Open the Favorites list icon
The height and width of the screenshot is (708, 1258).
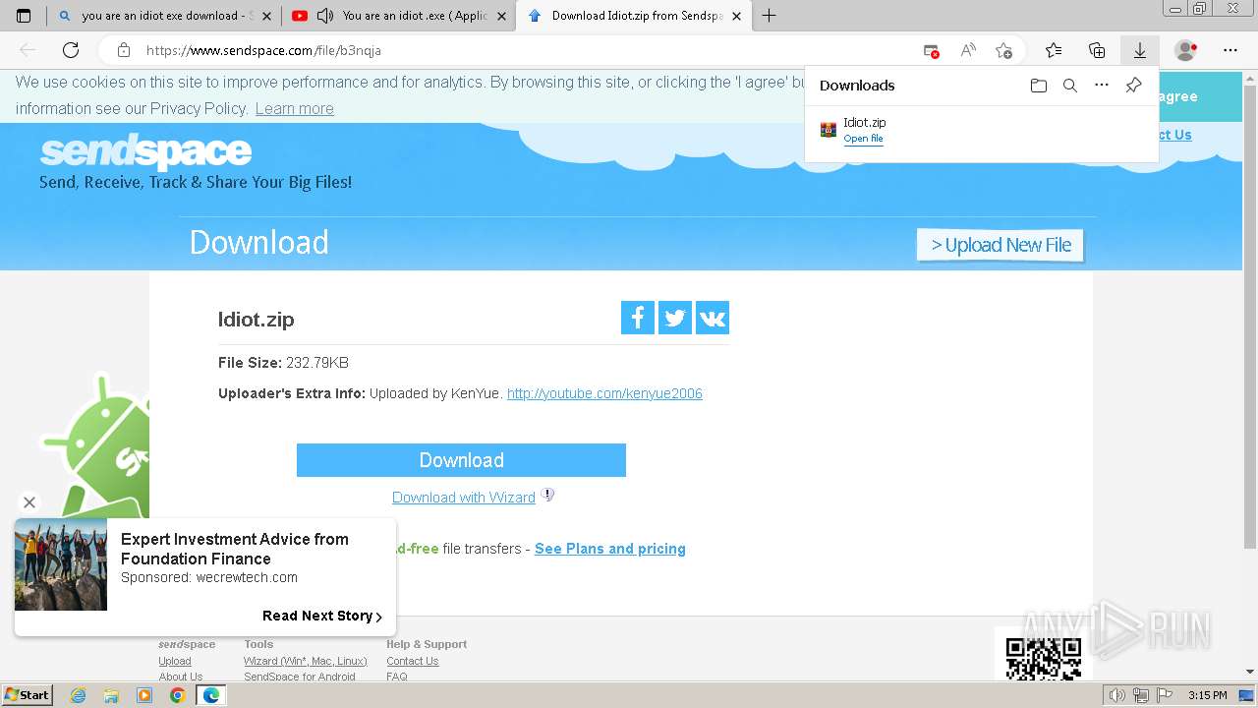point(1054,50)
